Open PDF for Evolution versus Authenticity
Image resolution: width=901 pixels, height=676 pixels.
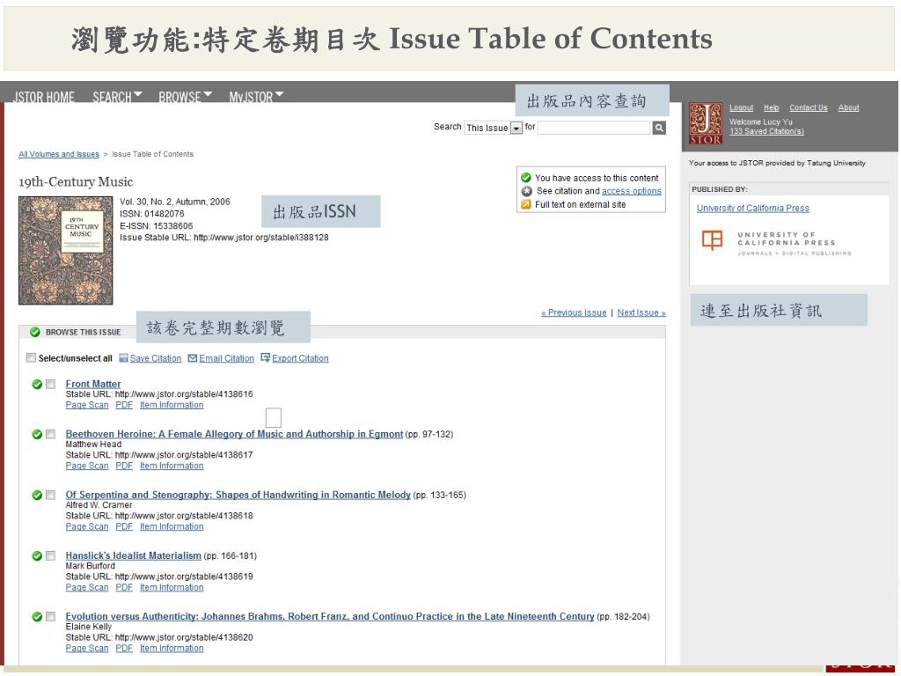124,649
